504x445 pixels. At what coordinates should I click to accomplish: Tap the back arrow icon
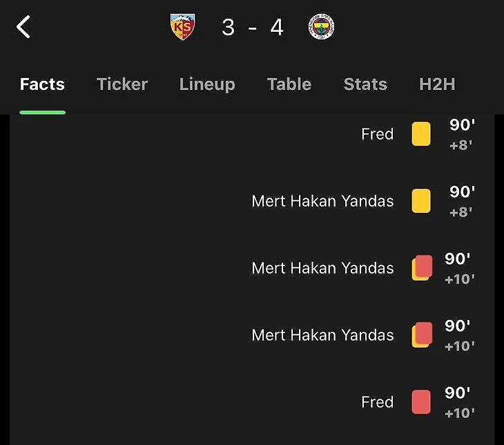click(x=24, y=28)
